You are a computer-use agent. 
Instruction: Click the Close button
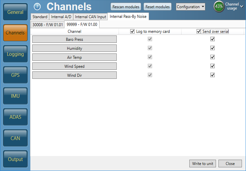click(230, 163)
